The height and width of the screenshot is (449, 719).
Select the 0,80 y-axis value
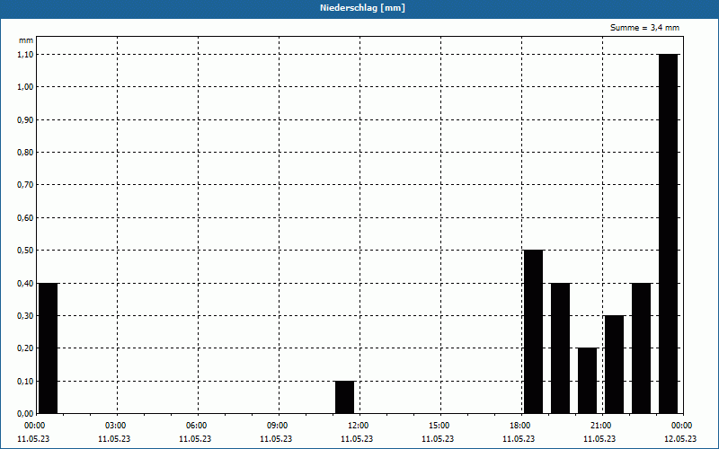click(25, 153)
